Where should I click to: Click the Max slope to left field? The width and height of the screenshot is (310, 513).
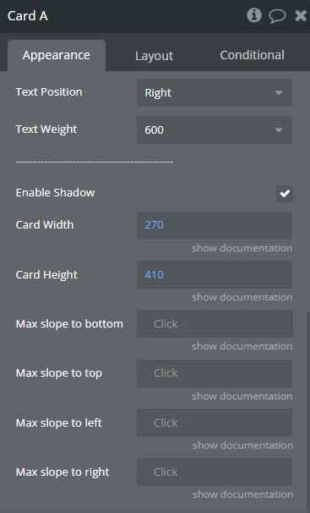(x=215, y=422)
